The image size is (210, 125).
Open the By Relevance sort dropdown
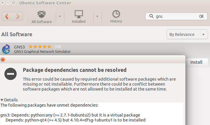(x=187, y=34)
